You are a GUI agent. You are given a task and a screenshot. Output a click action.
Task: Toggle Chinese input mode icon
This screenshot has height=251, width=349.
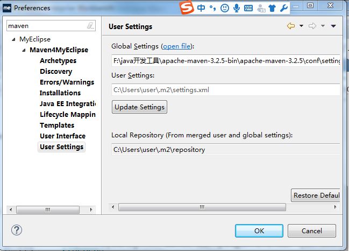(201, 8)
